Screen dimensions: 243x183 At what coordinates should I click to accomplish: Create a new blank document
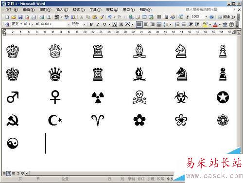click(7, 17)
